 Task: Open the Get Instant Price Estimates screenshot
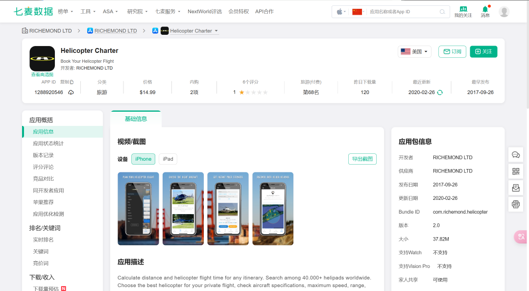click(x=228, y=209)
